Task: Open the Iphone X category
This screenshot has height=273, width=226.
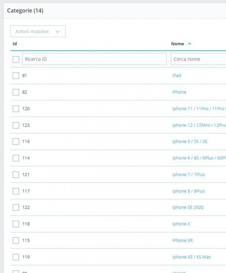Action: coord(181,224)
